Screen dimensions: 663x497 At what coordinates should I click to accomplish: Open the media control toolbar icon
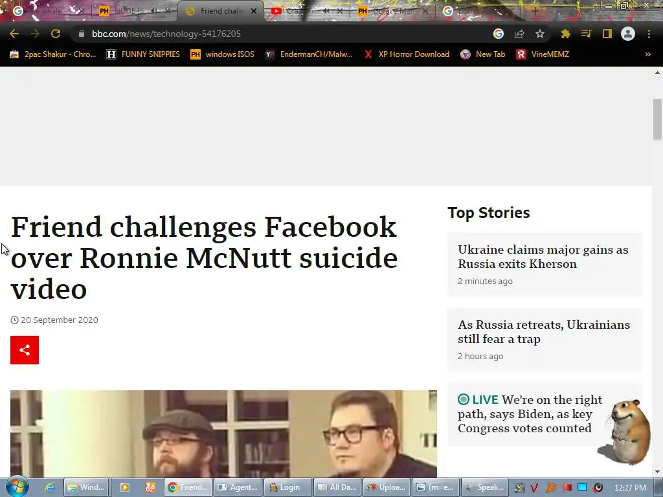tap(586, 34)
